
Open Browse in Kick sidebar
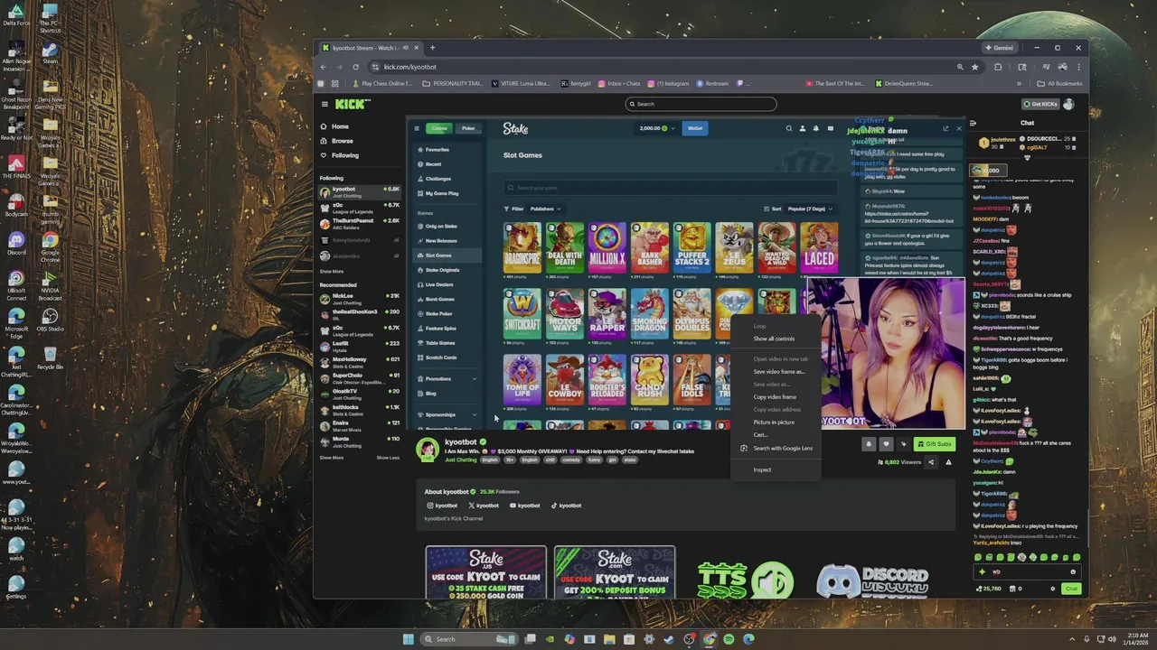coord(342,141)
